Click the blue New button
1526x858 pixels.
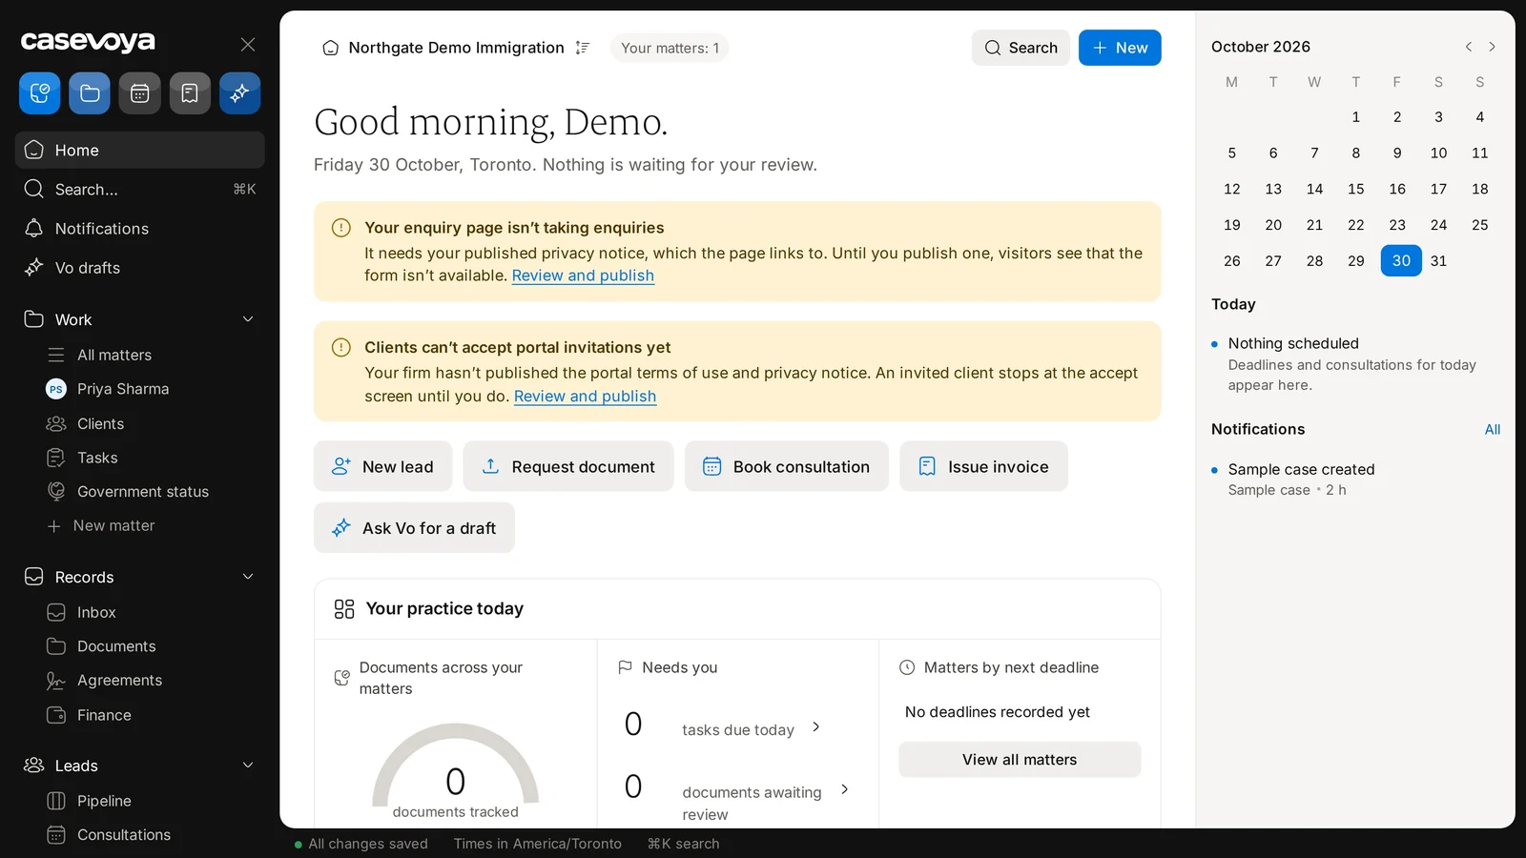pyautogui.click(x=1120, y=48)
